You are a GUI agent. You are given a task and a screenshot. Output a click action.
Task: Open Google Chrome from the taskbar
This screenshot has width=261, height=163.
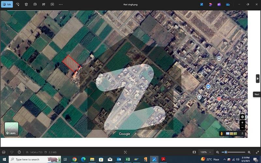[x=74, y=159]
